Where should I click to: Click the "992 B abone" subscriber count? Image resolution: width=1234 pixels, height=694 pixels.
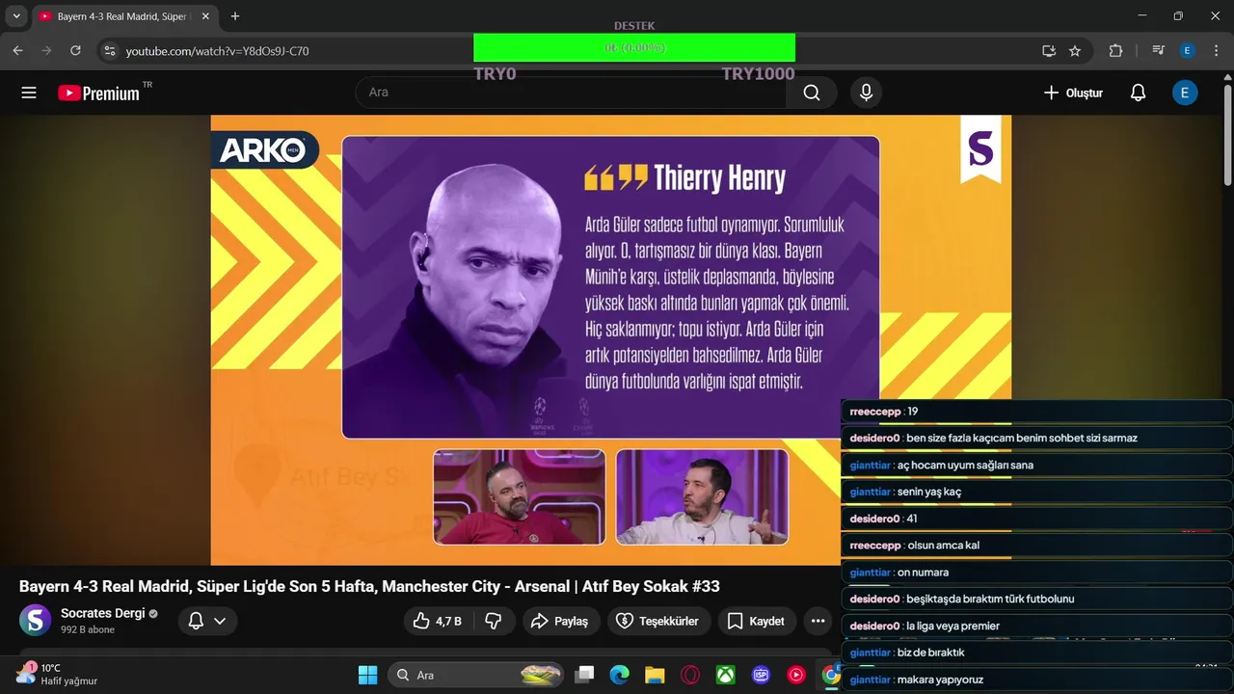coord(88,629)
